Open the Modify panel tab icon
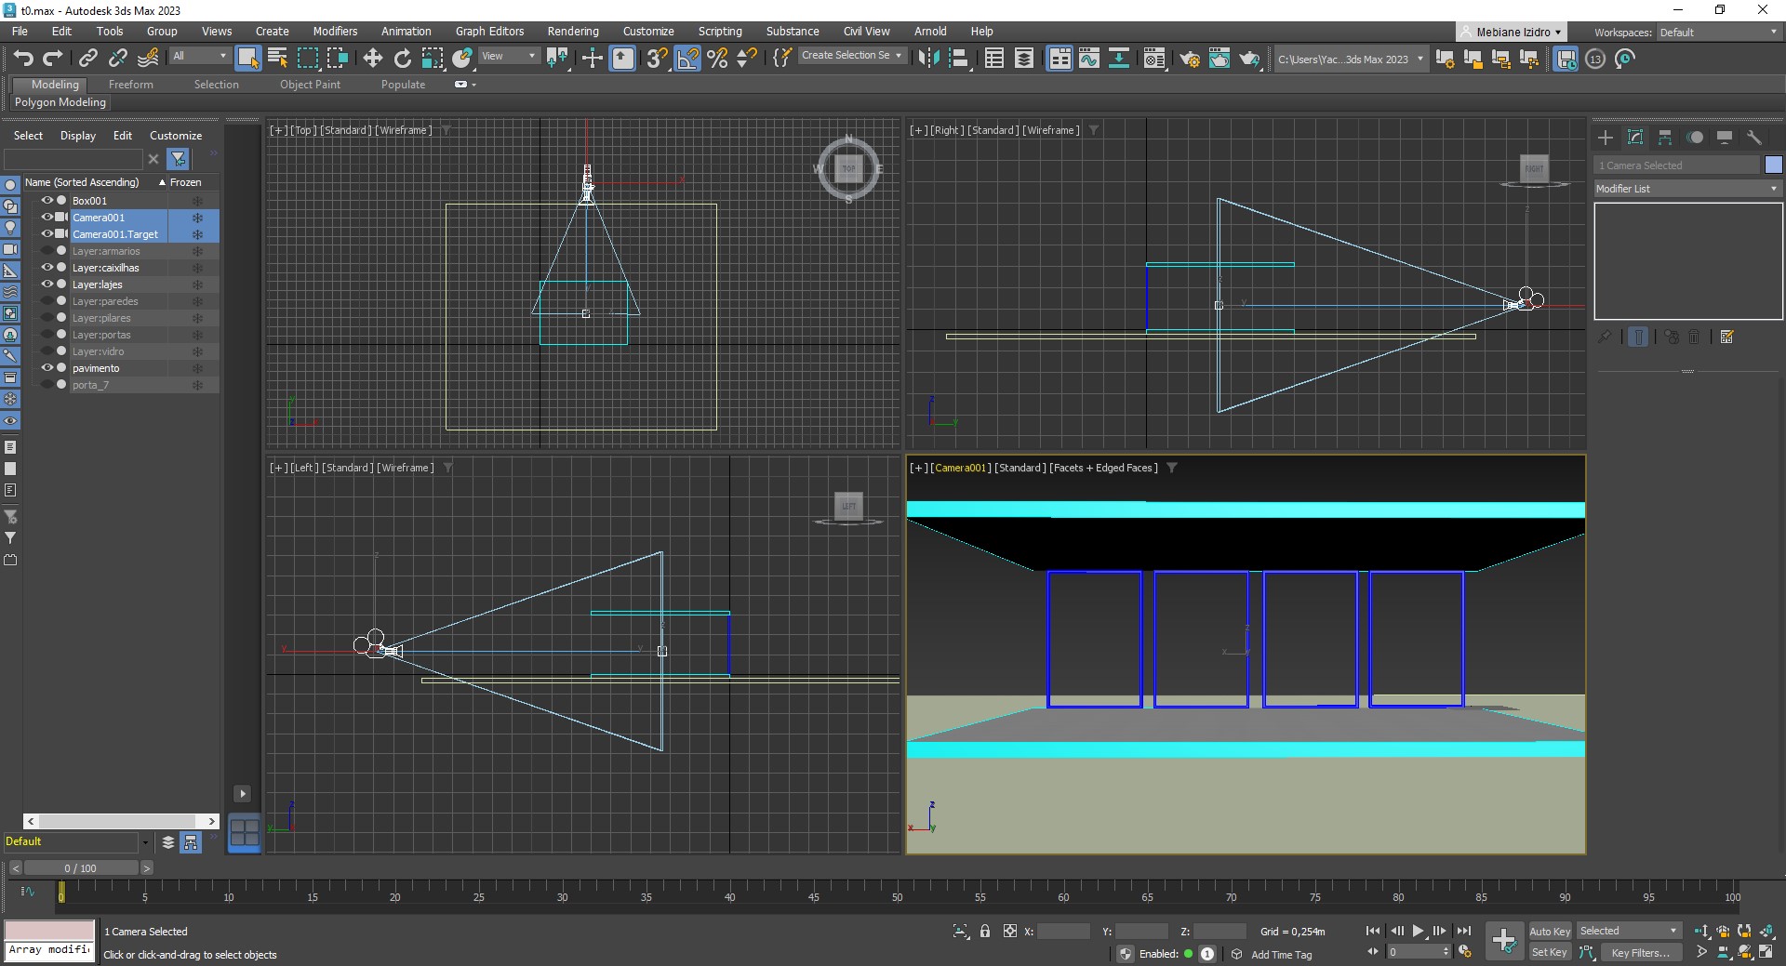The image size is (1786, 966). (x=1635, y=138)
